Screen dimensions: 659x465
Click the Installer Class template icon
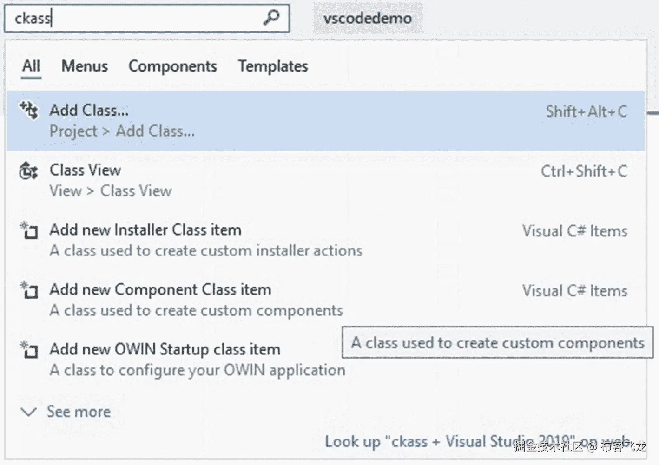(x=29, y=230)
